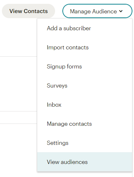Click the View Contacts button
Screen dimensions: 134x177
coord(28,11)
